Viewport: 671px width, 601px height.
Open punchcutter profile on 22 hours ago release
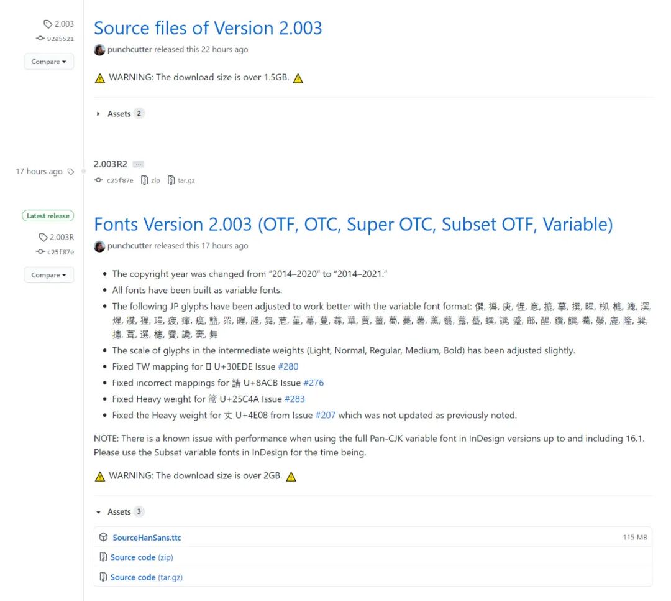tap(130, 49)
